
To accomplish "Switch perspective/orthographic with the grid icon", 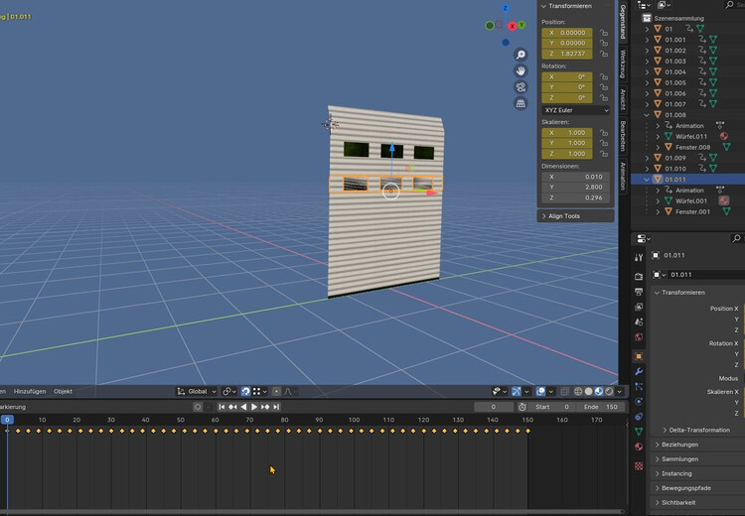I will [x=521, y=103].
